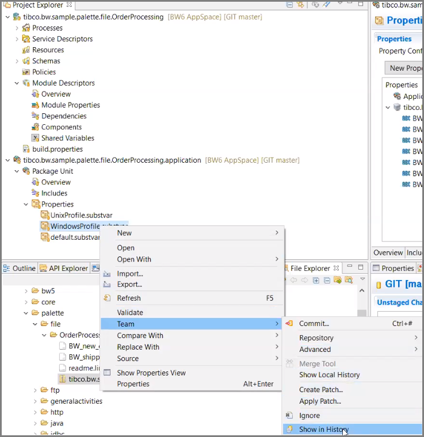Collapse the Module Descriptors node
The height and width of the screenshot is (437, 424).
[x=17, y=83]
